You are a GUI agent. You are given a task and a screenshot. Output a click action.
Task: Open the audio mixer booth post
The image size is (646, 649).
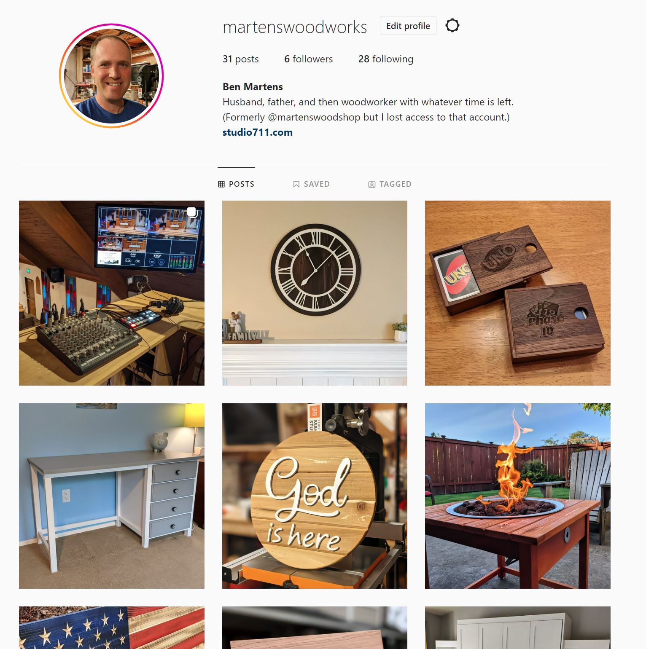click(112, 293)
